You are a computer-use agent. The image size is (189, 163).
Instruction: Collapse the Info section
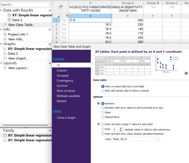1,29
